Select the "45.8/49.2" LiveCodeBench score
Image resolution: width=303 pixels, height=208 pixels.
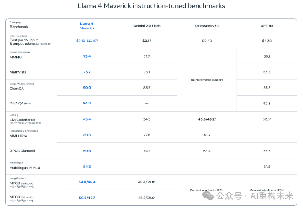coord(207,119)
